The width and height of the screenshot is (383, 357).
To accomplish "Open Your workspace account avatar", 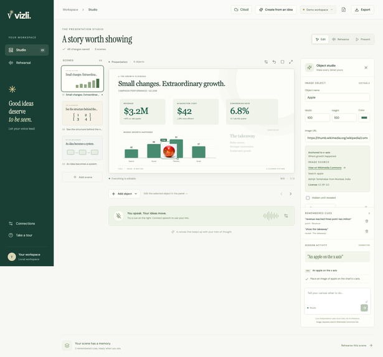I will tap(12, 257).
